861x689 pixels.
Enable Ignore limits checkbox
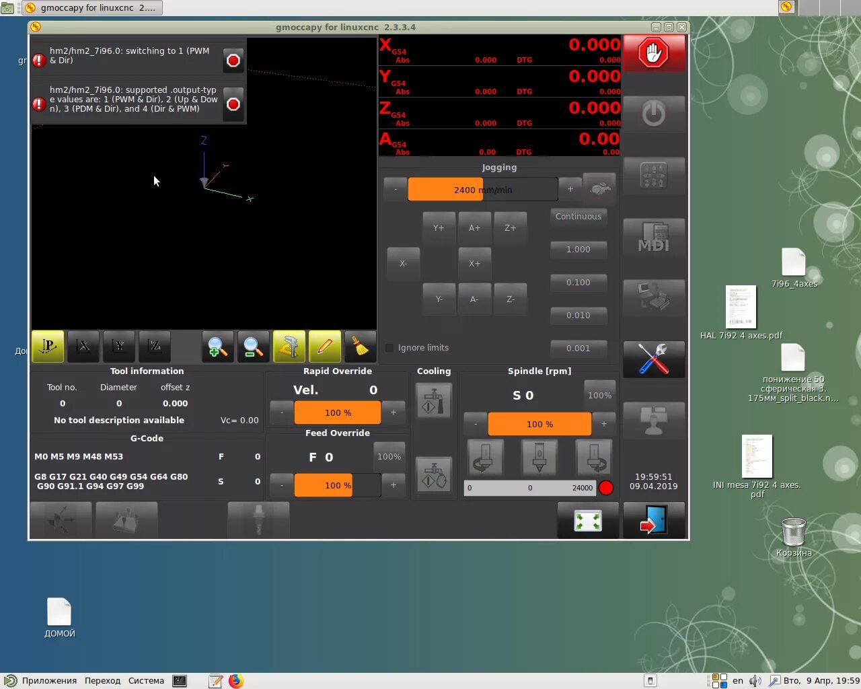389,348
